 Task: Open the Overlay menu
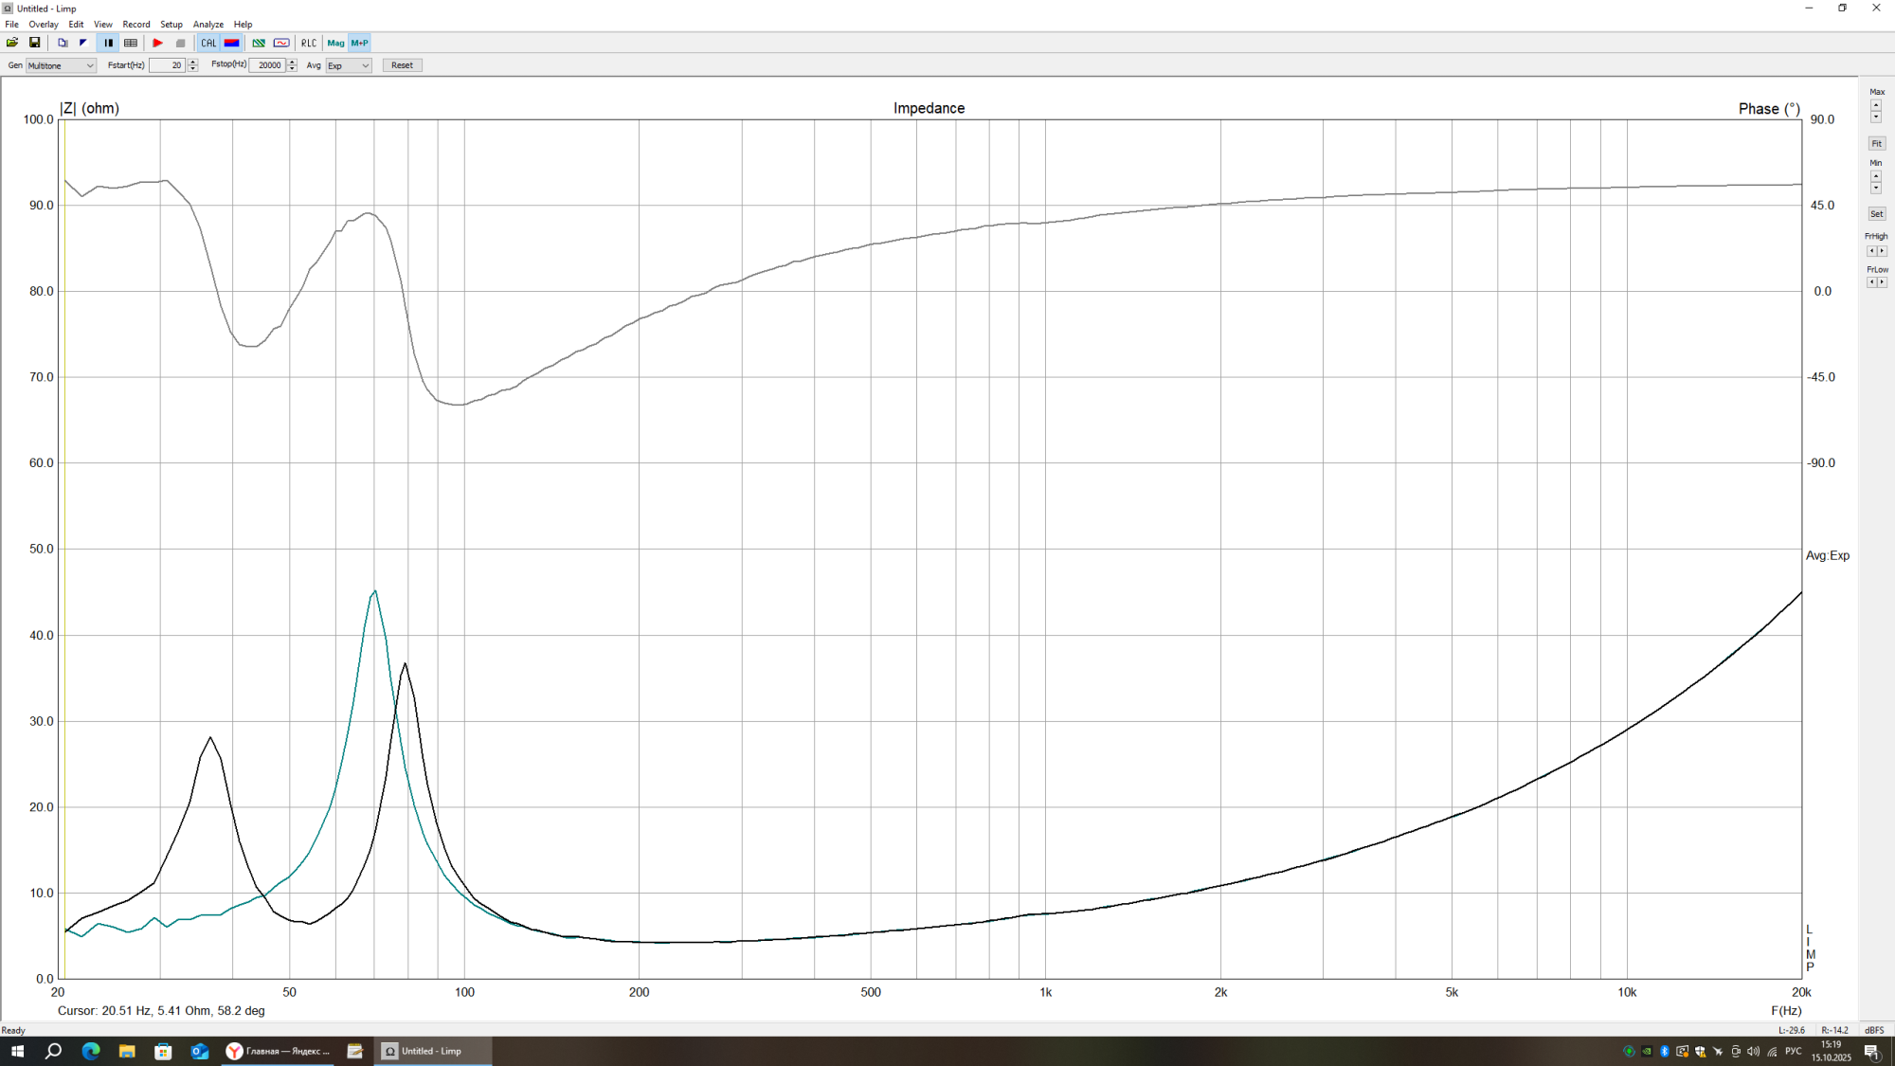[44, 25]
